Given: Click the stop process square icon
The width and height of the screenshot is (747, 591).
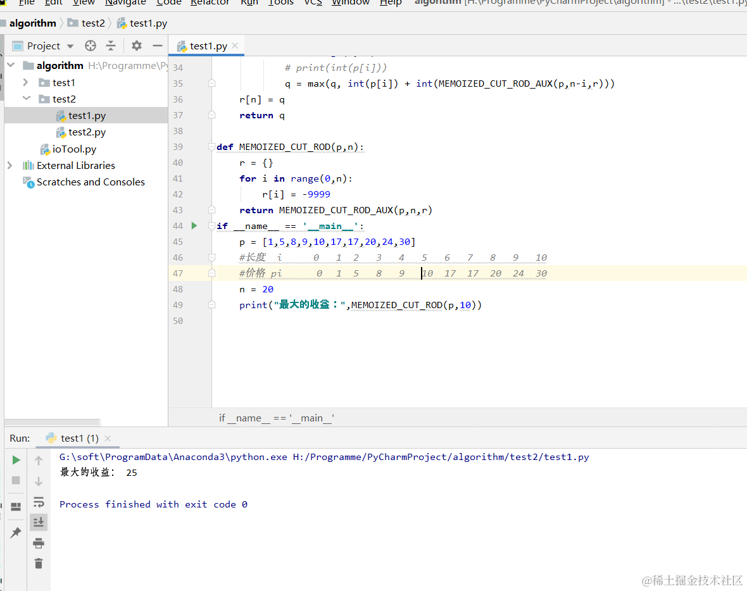Looking at the screenshot, I should (16, 480).
